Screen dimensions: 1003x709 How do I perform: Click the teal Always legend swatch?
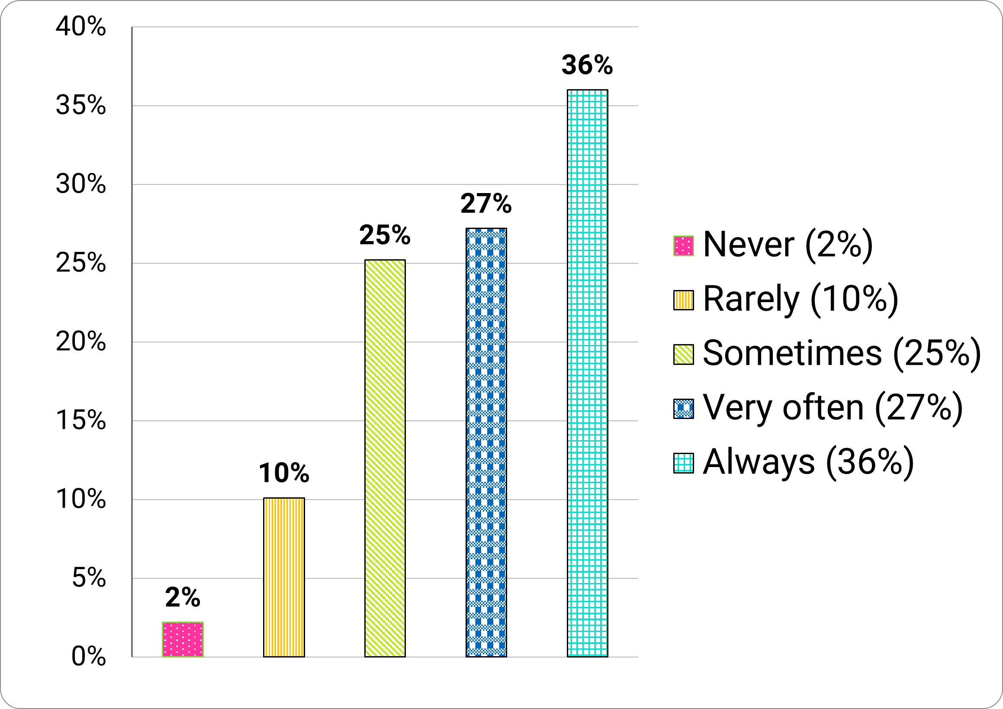click(x=683, y=463)
